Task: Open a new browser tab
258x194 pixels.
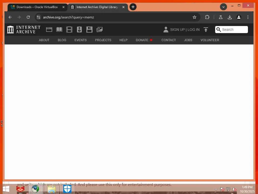Action: [x=133, y=7]
